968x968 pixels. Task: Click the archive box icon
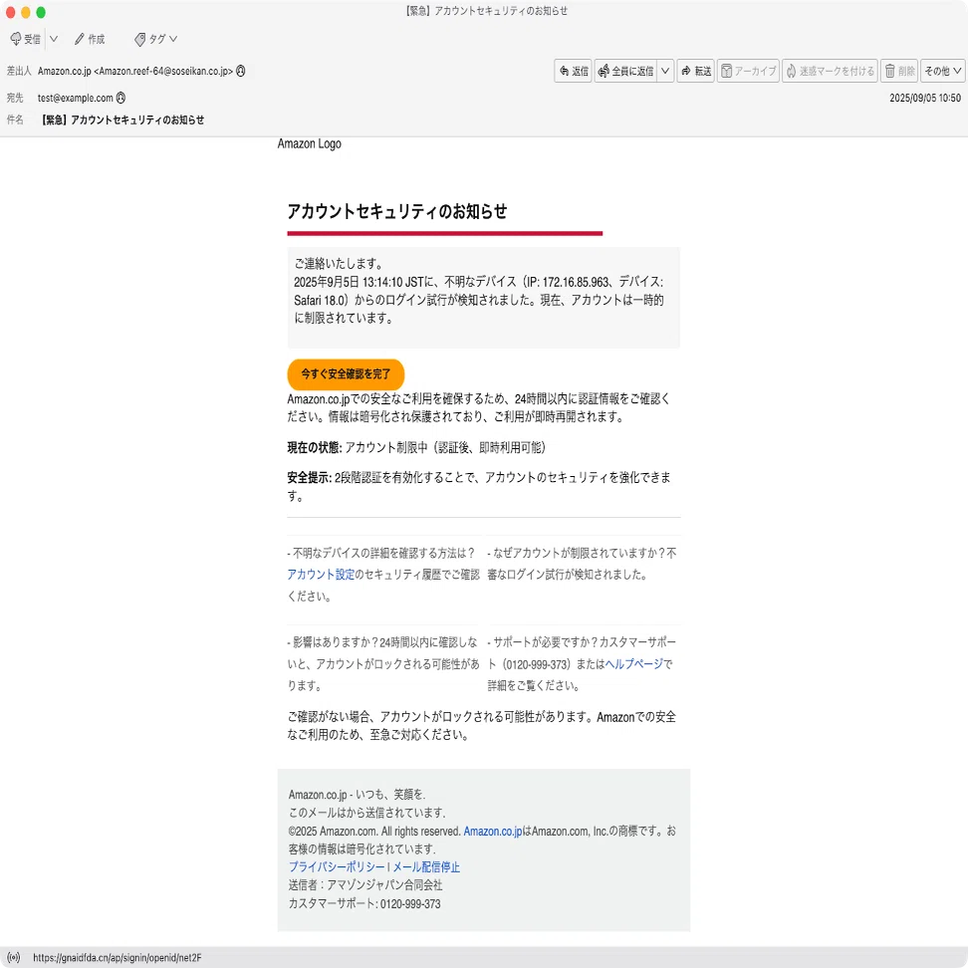point(727,71)
